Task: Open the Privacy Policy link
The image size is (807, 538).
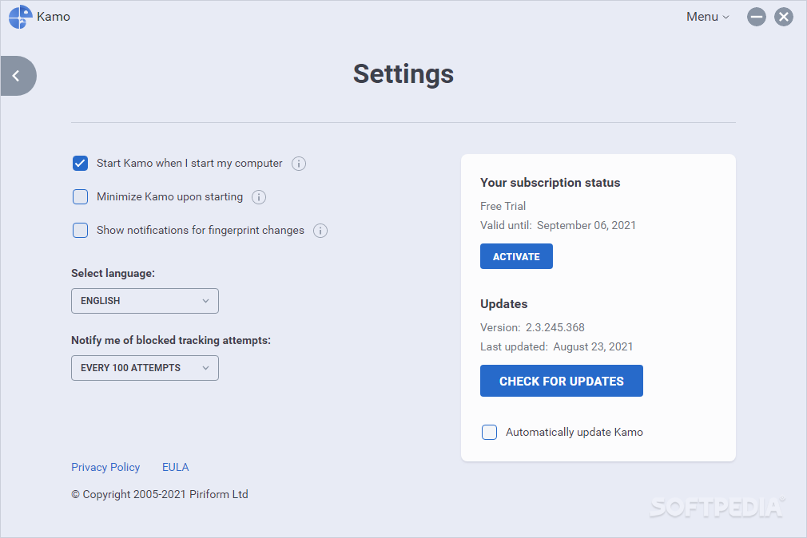Action: pos(105,467)
